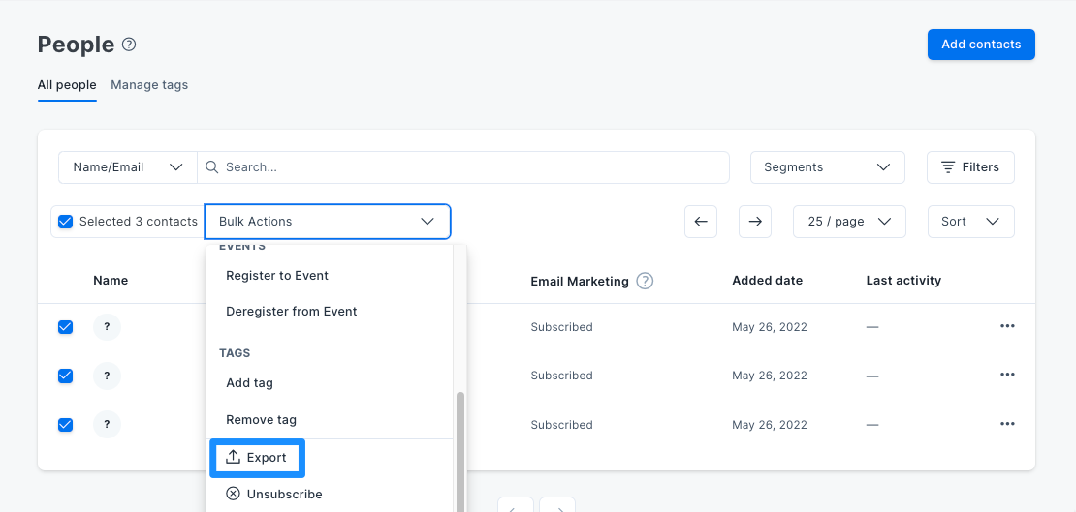Screen dimensions: 1076x512
Task: Click the third contact's avatar placeholder
Action: [107, 424]
